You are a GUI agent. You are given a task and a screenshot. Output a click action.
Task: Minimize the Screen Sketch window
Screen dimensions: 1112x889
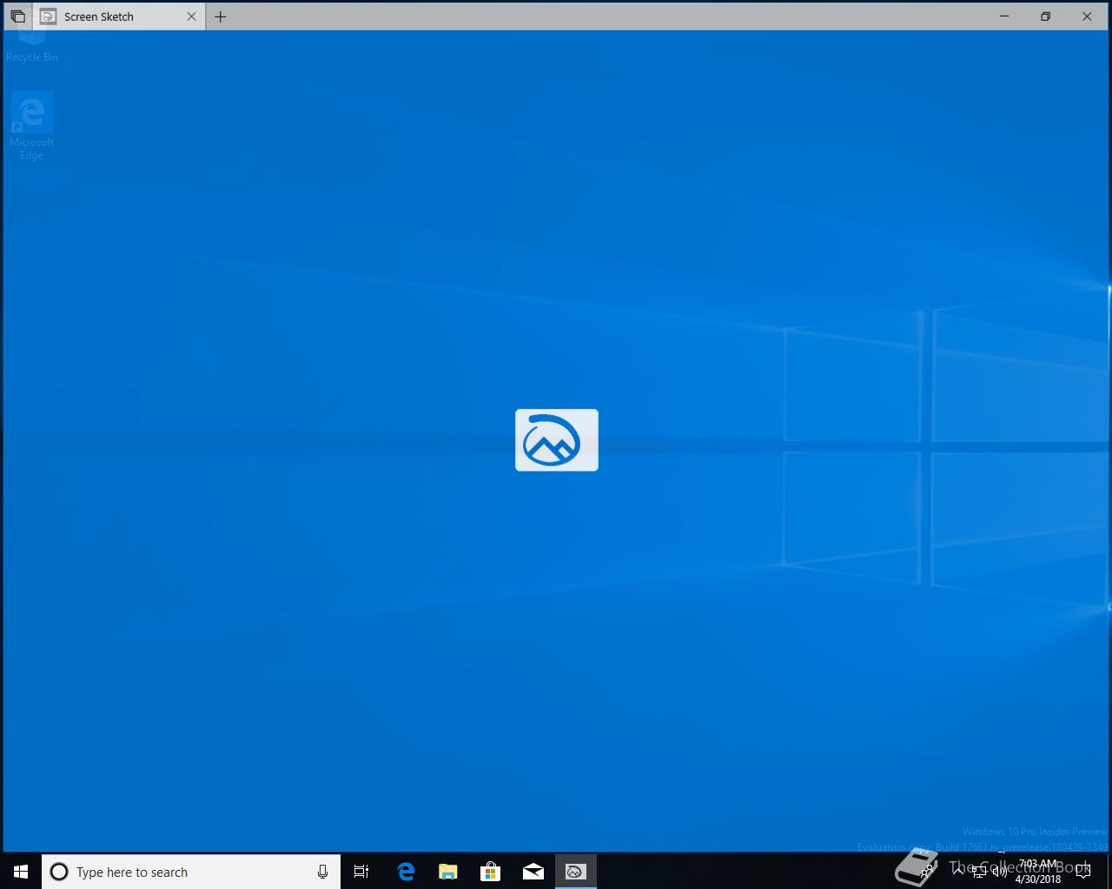pos(1004,16)
